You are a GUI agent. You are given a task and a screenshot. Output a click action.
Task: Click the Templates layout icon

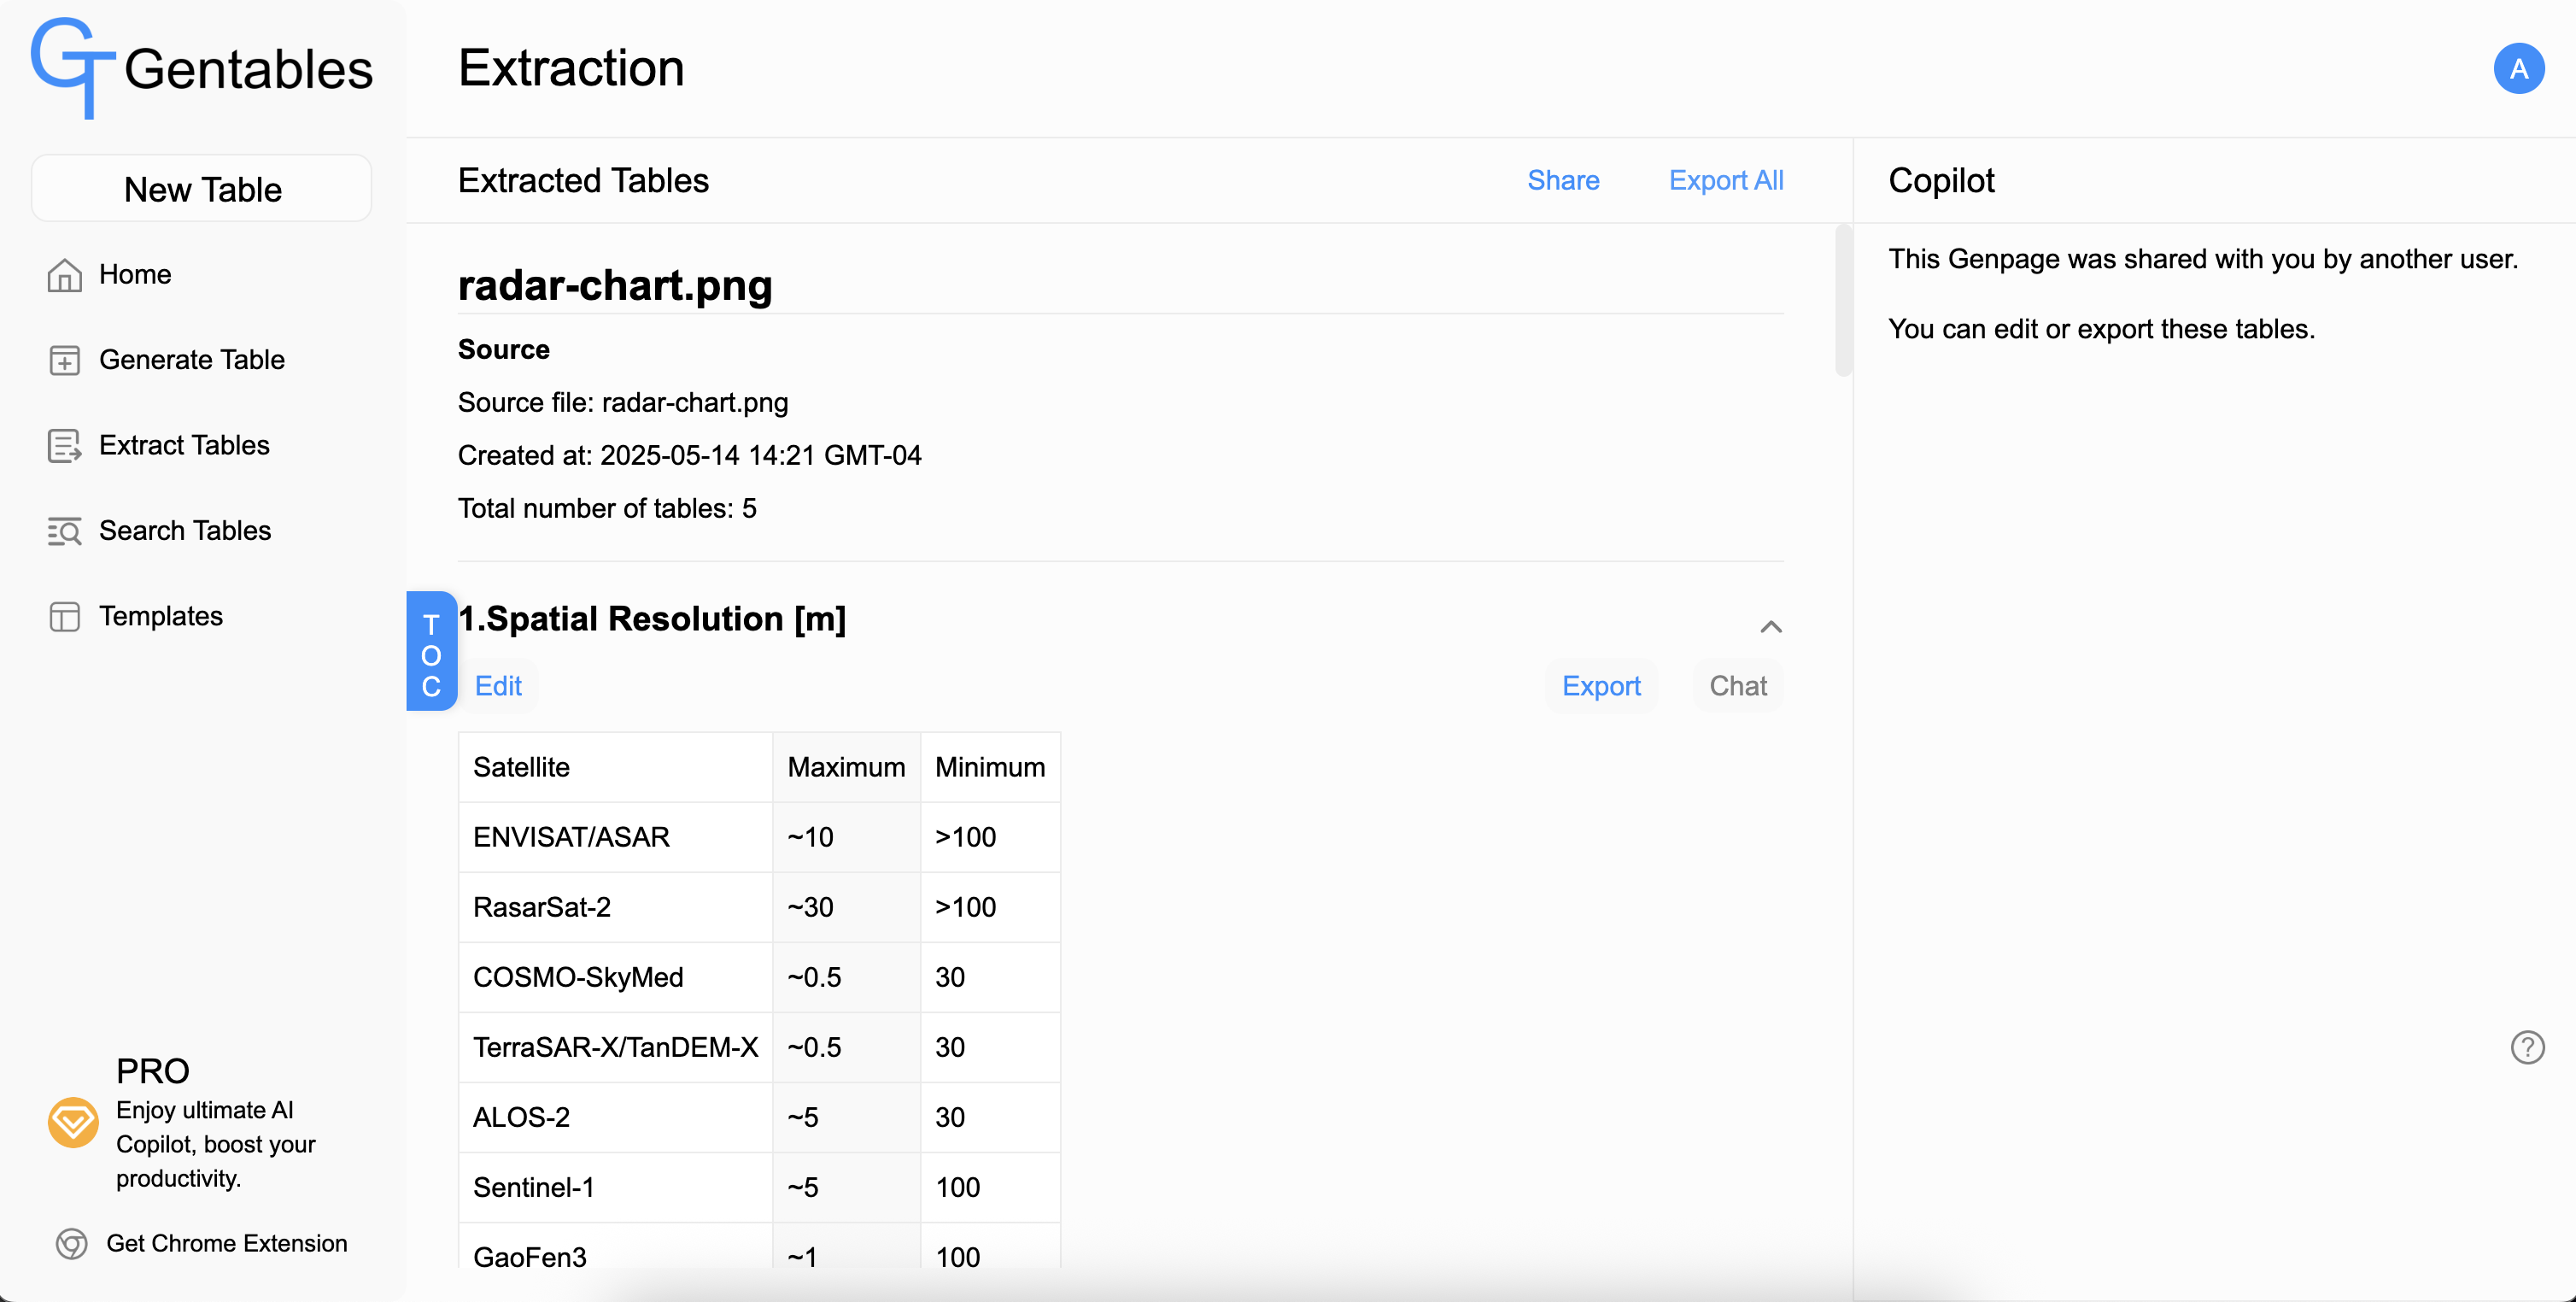[x=64, y=617]
